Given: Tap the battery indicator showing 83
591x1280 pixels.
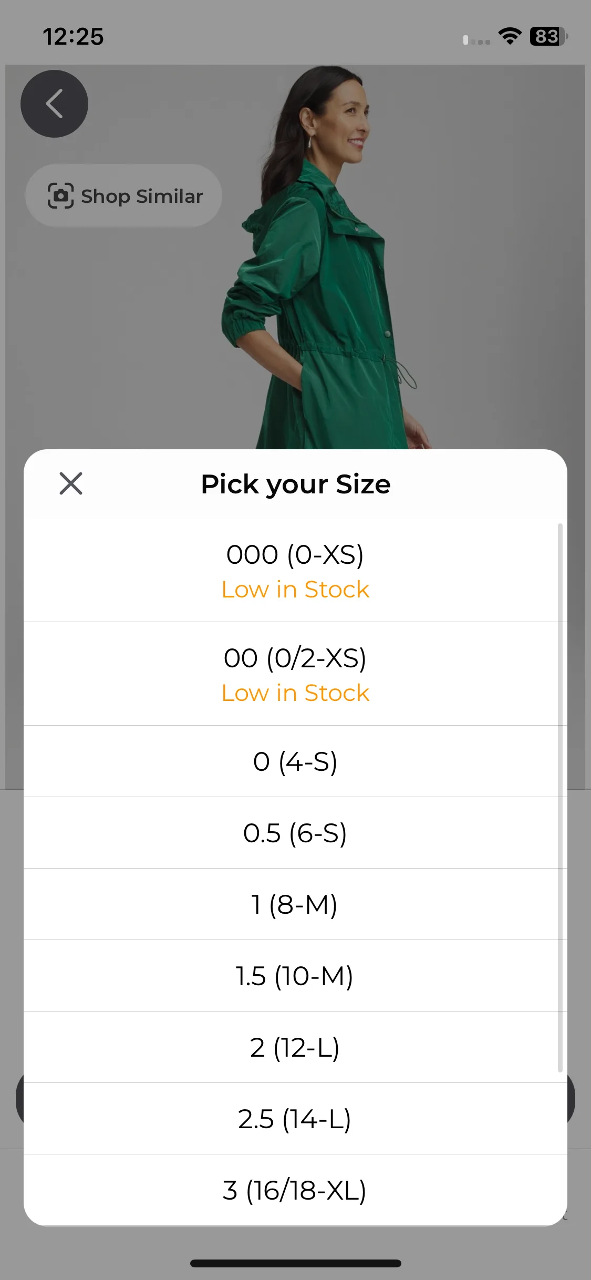Looking at the screenshot, I should (549, 36).
